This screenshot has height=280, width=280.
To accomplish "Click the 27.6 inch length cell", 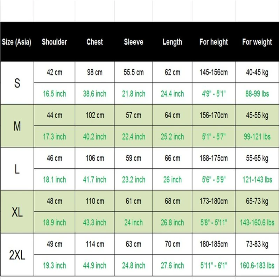I will click(x=172, y=266).
